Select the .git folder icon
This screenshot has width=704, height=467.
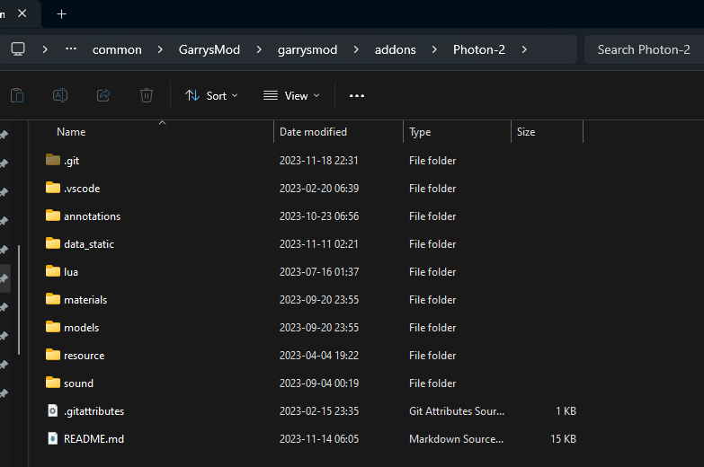click(53, 160)
